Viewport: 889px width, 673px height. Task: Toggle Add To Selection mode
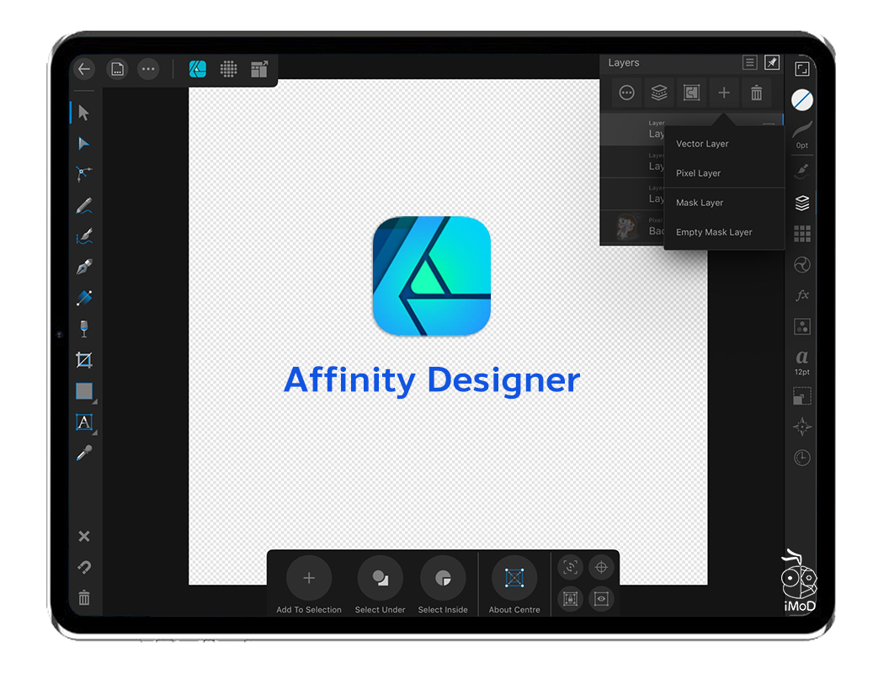coord(309,578)
